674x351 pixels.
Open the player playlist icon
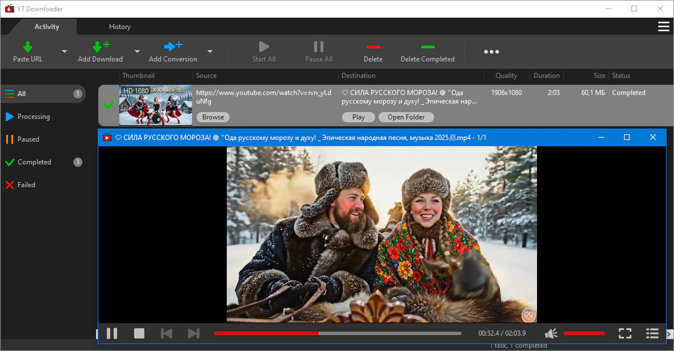[x=652, y=333]
